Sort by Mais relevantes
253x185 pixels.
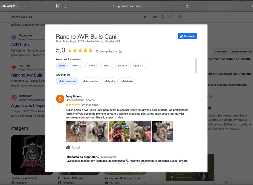(67, 81)
